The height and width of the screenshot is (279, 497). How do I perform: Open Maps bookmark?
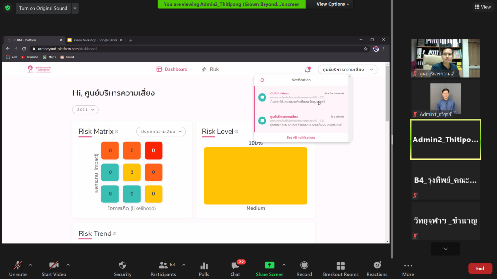point(49,57)
